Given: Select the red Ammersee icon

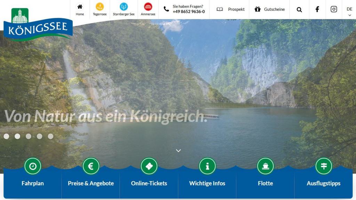Looking at the screenshot, I should pyautogui.click(x=148, y=7).
